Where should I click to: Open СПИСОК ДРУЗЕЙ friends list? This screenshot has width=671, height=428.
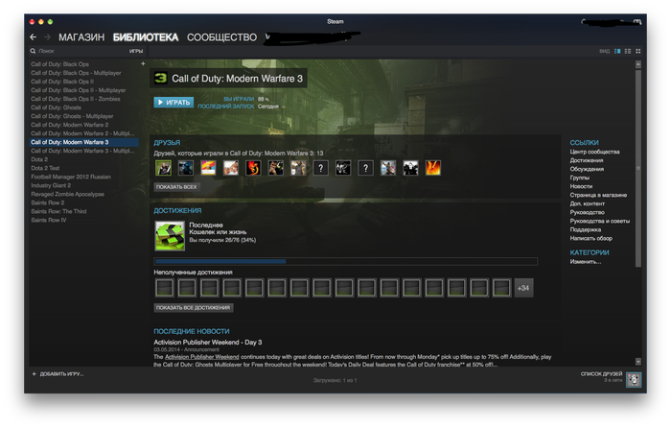tap(601, 374)
